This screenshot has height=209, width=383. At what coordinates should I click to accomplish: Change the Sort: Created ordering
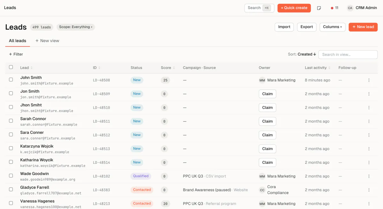[302, 54]
